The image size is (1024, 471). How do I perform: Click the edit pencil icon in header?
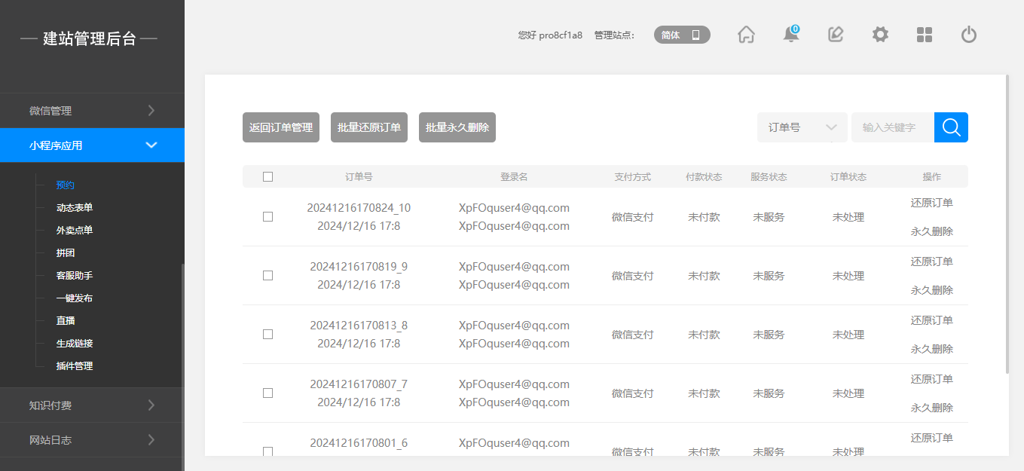coord(835,35)
